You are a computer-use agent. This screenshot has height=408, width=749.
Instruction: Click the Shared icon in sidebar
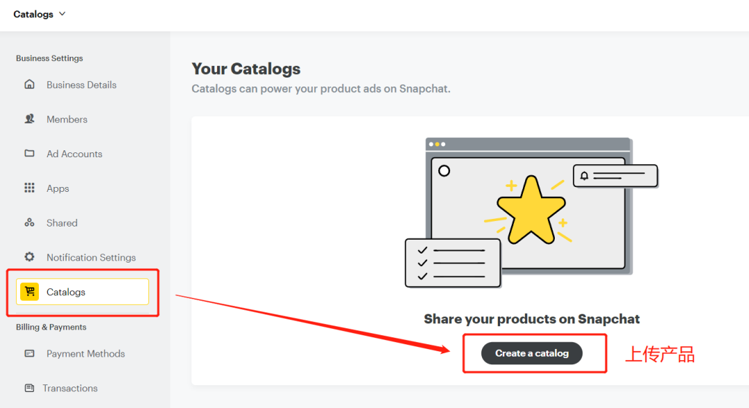pos(29,223)
